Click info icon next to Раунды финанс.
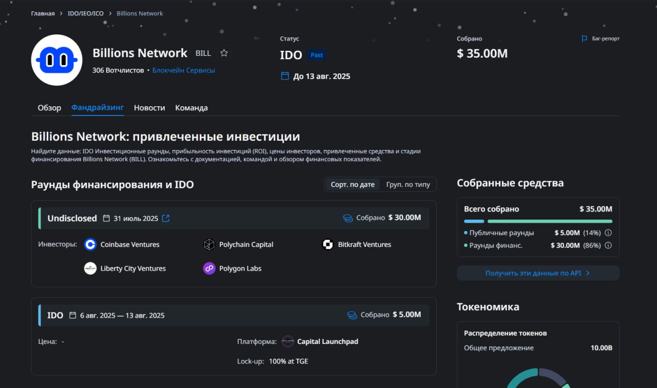Screen dimensions: 657x388 608,245
